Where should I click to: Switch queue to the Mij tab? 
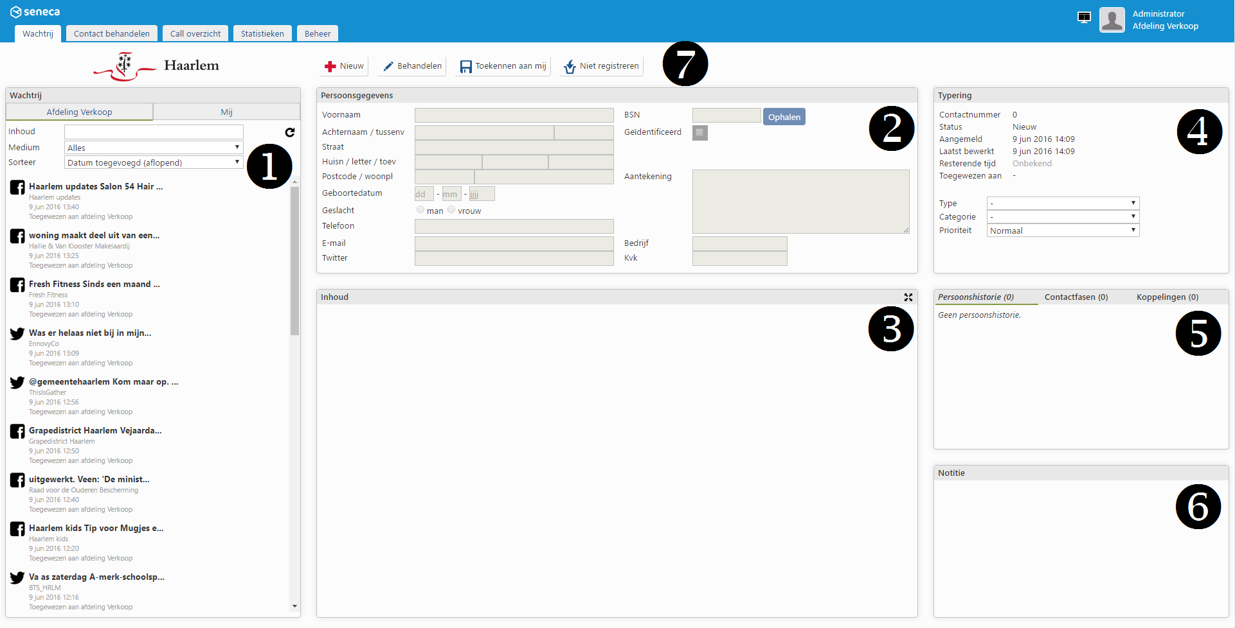click(x=226, y=112)
